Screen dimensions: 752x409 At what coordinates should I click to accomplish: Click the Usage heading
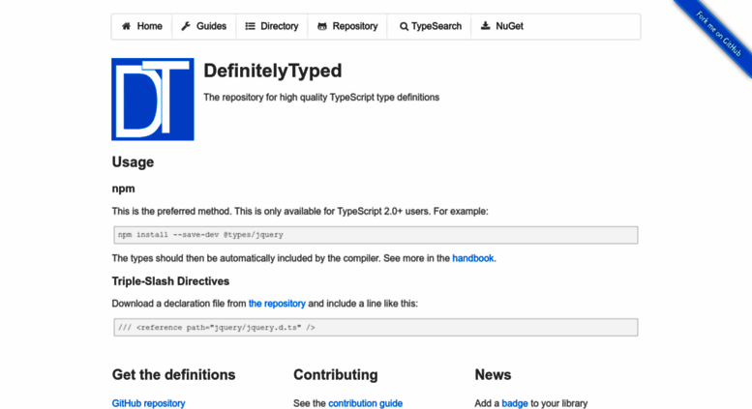point(133,161)
